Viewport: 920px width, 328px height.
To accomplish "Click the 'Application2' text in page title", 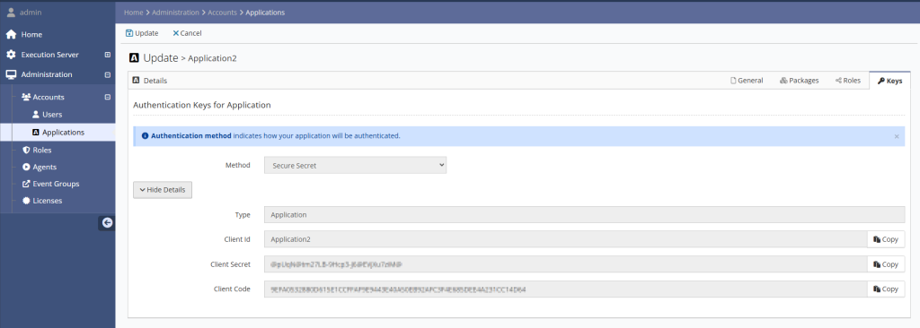I will pyautogui.click(x=212, y=58).
